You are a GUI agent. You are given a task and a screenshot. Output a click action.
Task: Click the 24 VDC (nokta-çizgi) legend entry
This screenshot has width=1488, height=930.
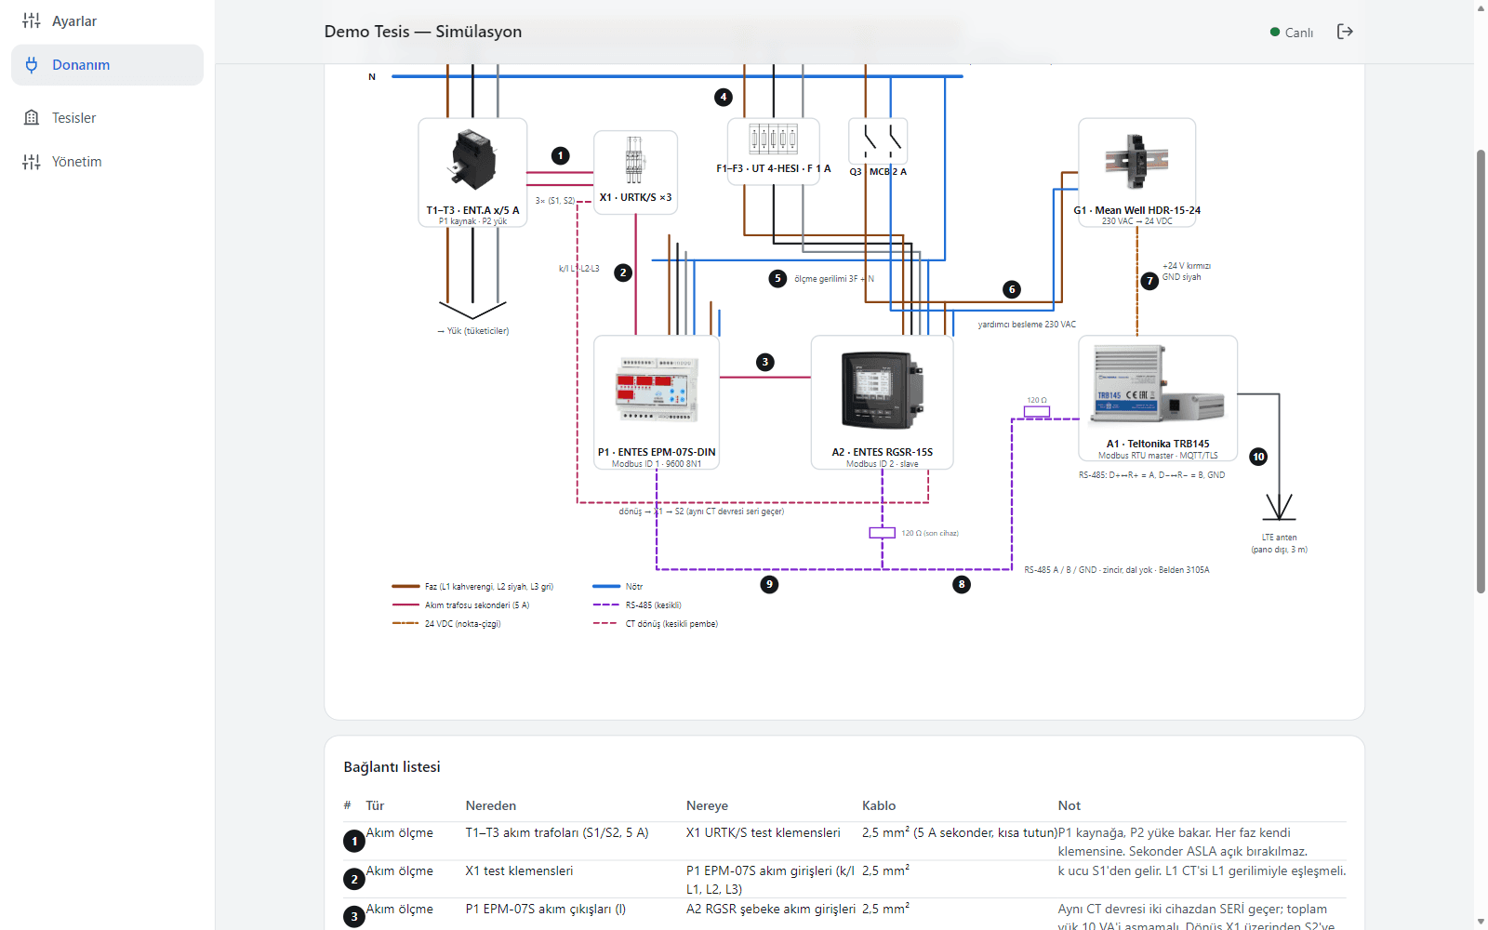point(446,624)
